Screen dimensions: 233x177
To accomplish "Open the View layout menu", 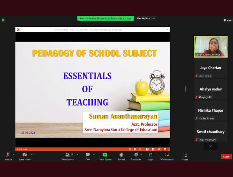I will tap(228, 20).
